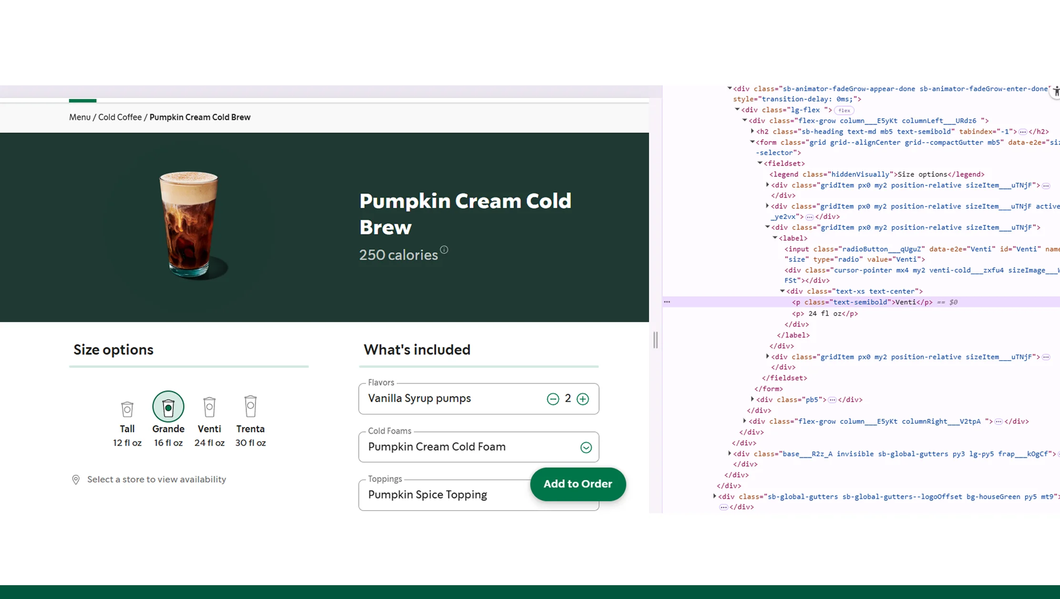
Task: Click the Vanilla Syrup pumps label
Action: click(x=420, y=398)
